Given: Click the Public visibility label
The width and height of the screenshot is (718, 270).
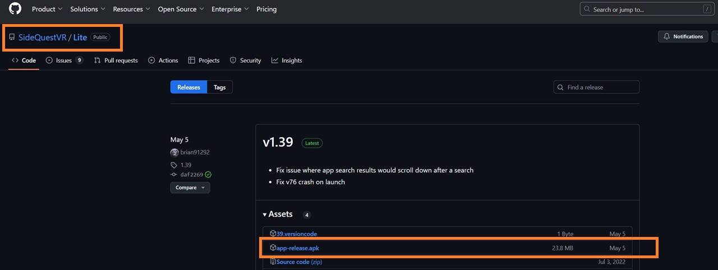Looking at the screenshot, I should click(x=100, y=37).
